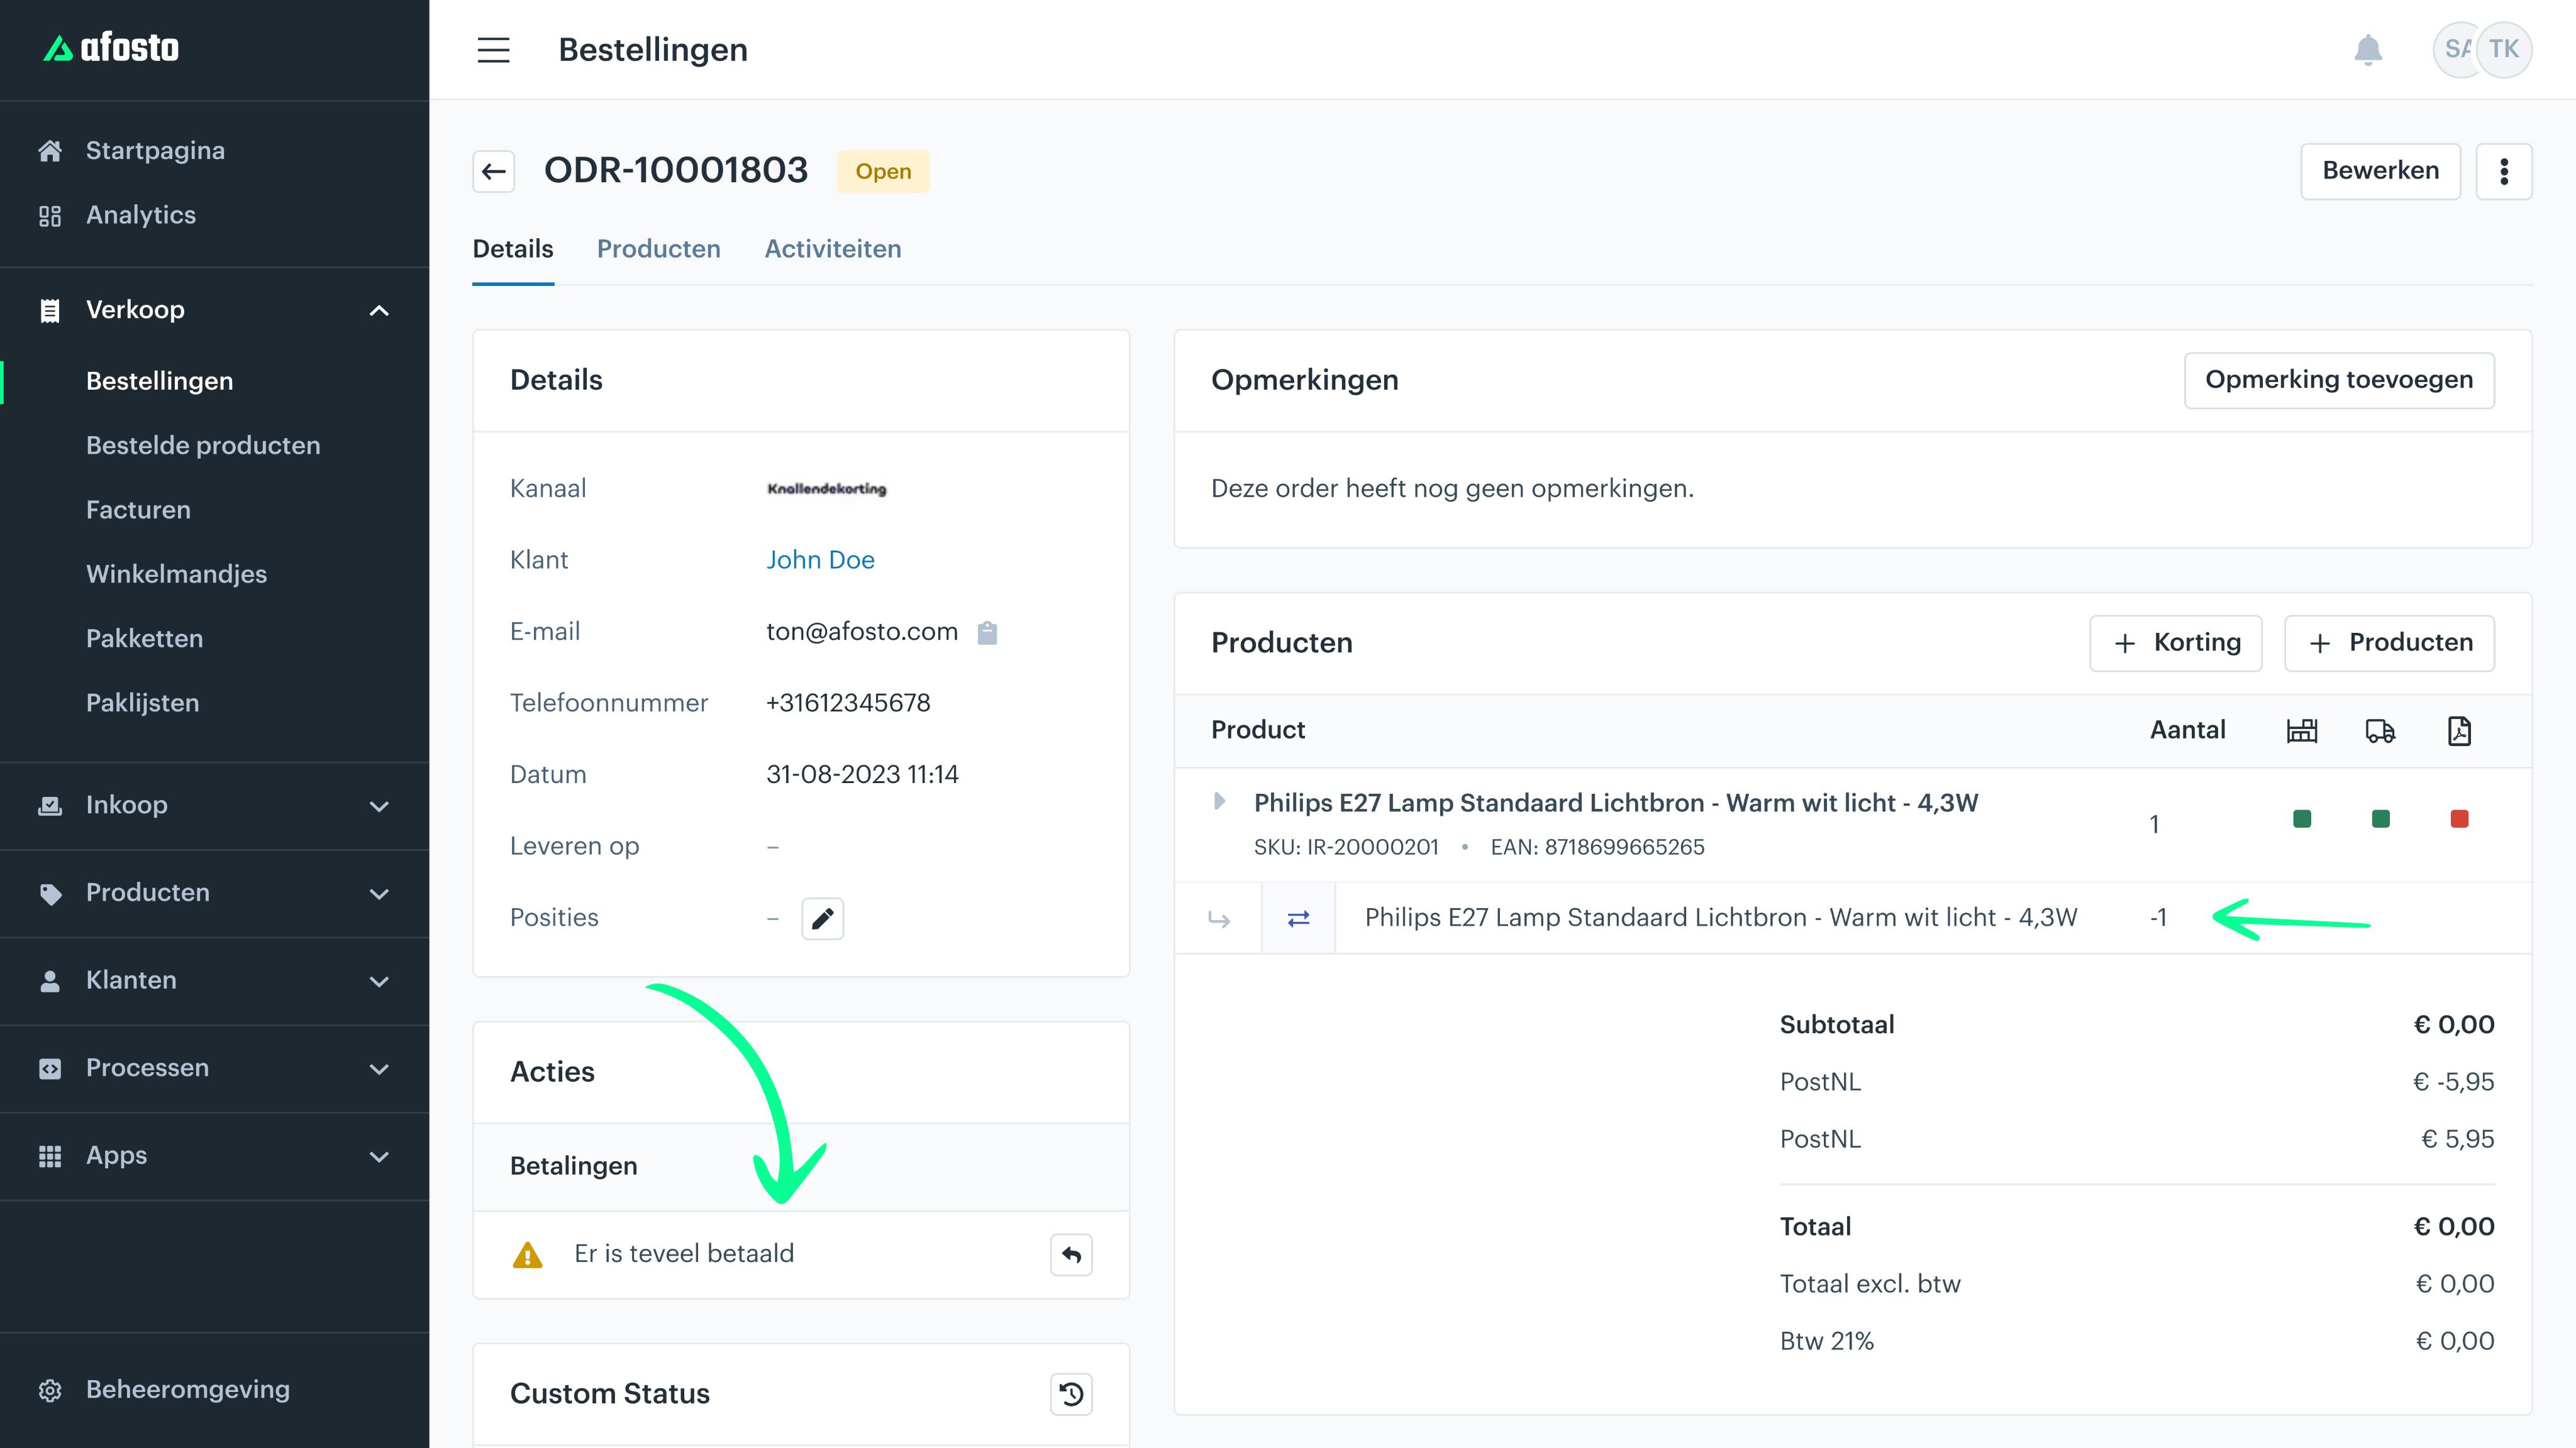
Task: Click the Open status badge
Action: (883, 172)
